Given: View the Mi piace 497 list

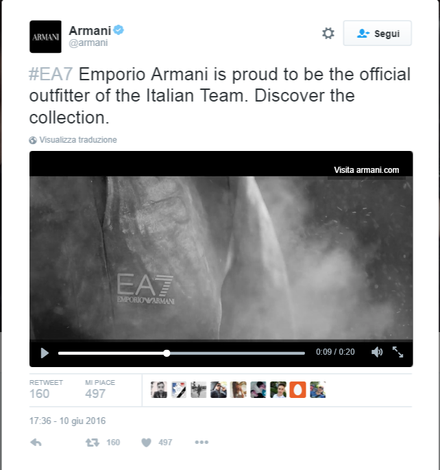Looking at the screenshot, I should click(99, 389).
